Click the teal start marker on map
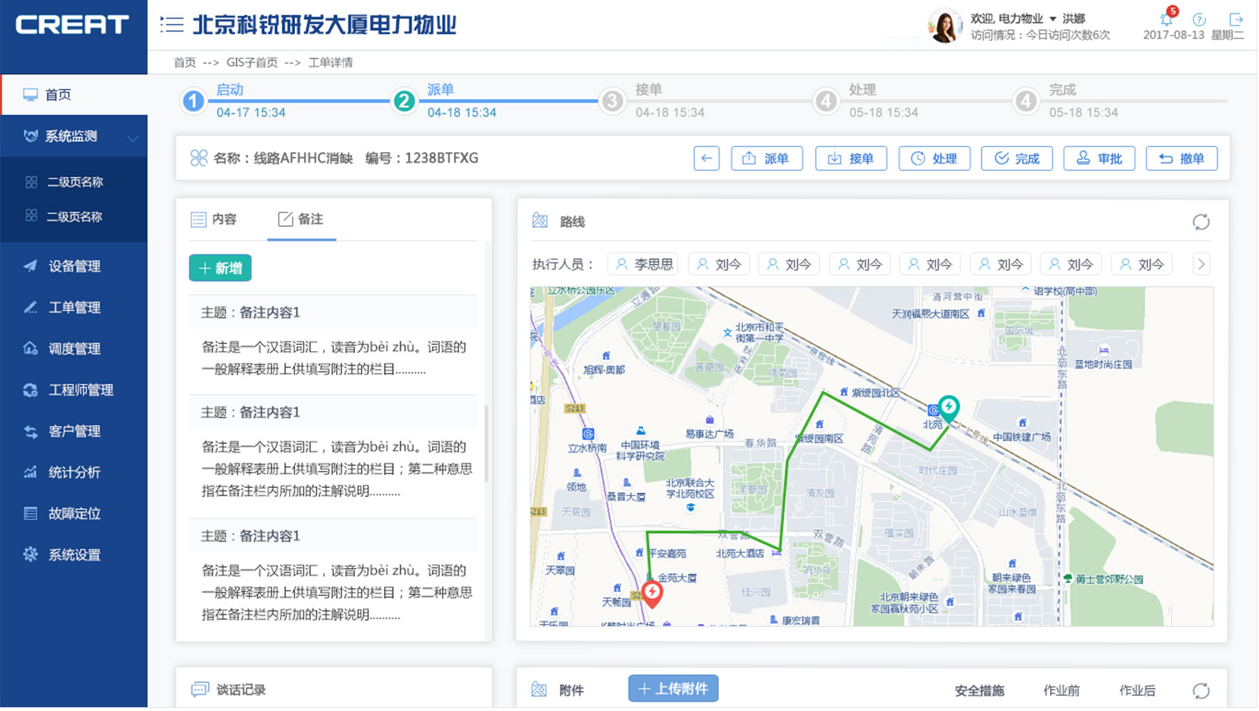The width and height of the screenshot is (1259, 711). tap(948, 407)
